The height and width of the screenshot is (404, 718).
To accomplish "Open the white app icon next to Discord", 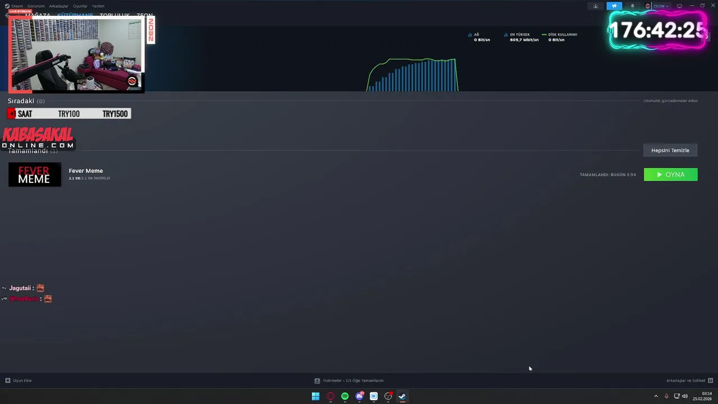I will [374, 396].
